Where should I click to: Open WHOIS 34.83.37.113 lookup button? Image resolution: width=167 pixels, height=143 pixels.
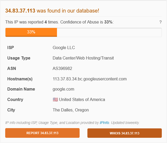124,133
